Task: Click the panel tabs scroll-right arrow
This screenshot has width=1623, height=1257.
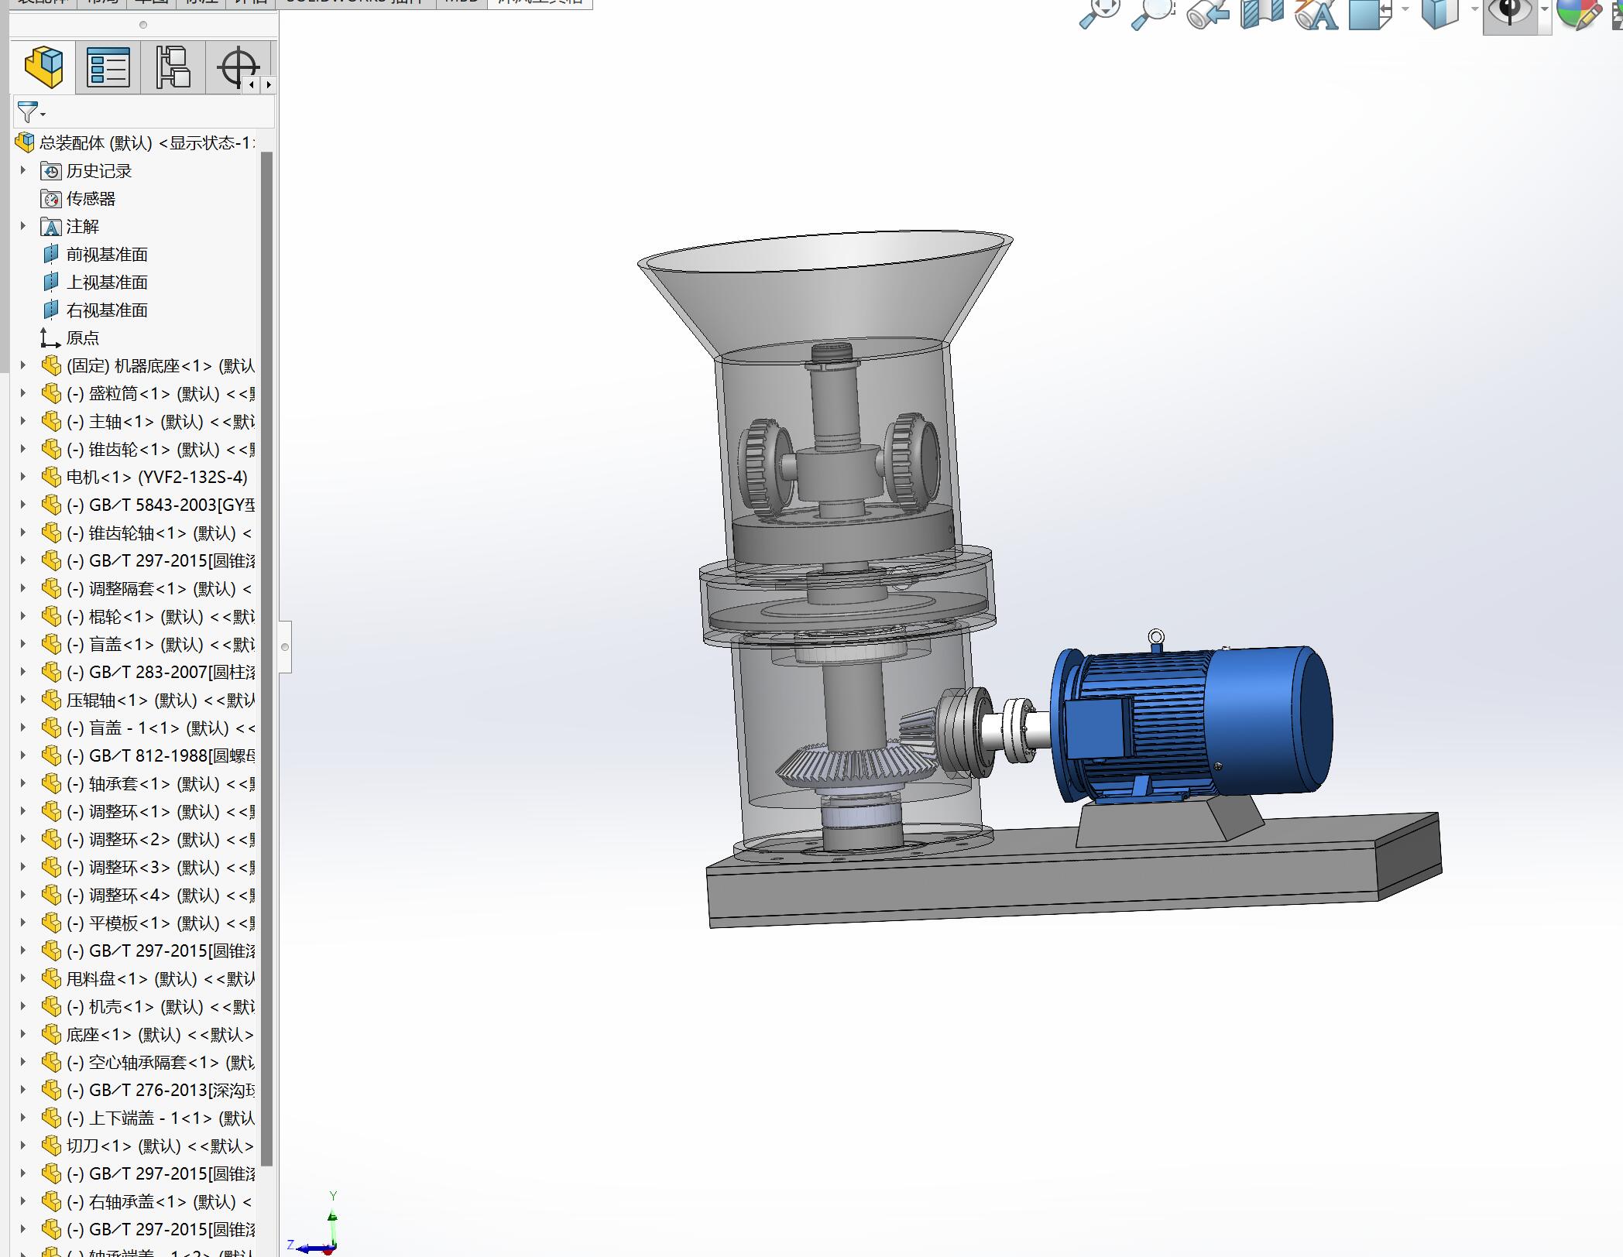Action: pyautogui.click(x=269, y=84)
